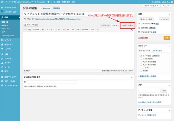Click the b (bold) quicktag button
This screenshot has width=174, height=121.
coord(25,30)
